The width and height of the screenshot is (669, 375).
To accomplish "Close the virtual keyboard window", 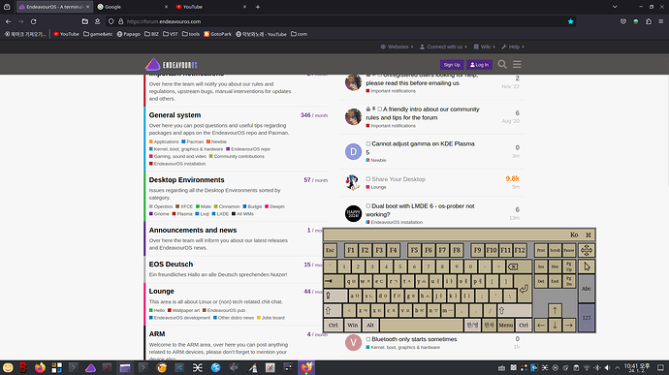I will pos(589,235).
